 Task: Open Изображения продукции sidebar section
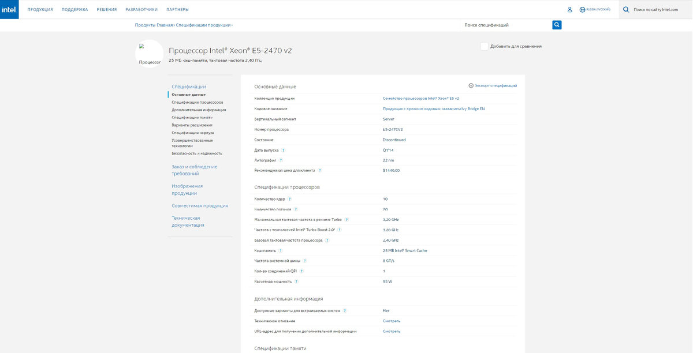click(x=187, y=189)
